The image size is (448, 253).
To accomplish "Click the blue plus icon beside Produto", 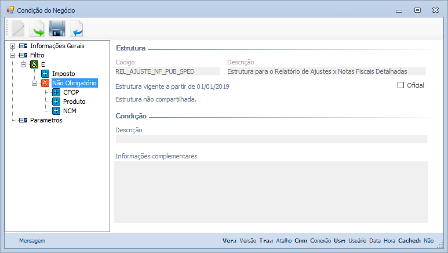I will [x=56, y=102].
